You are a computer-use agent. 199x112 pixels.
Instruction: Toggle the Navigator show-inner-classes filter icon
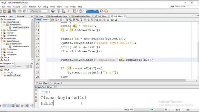(x=18, y=105)
